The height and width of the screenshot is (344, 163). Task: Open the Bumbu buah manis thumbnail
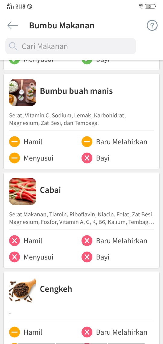[x=23, y=92]
